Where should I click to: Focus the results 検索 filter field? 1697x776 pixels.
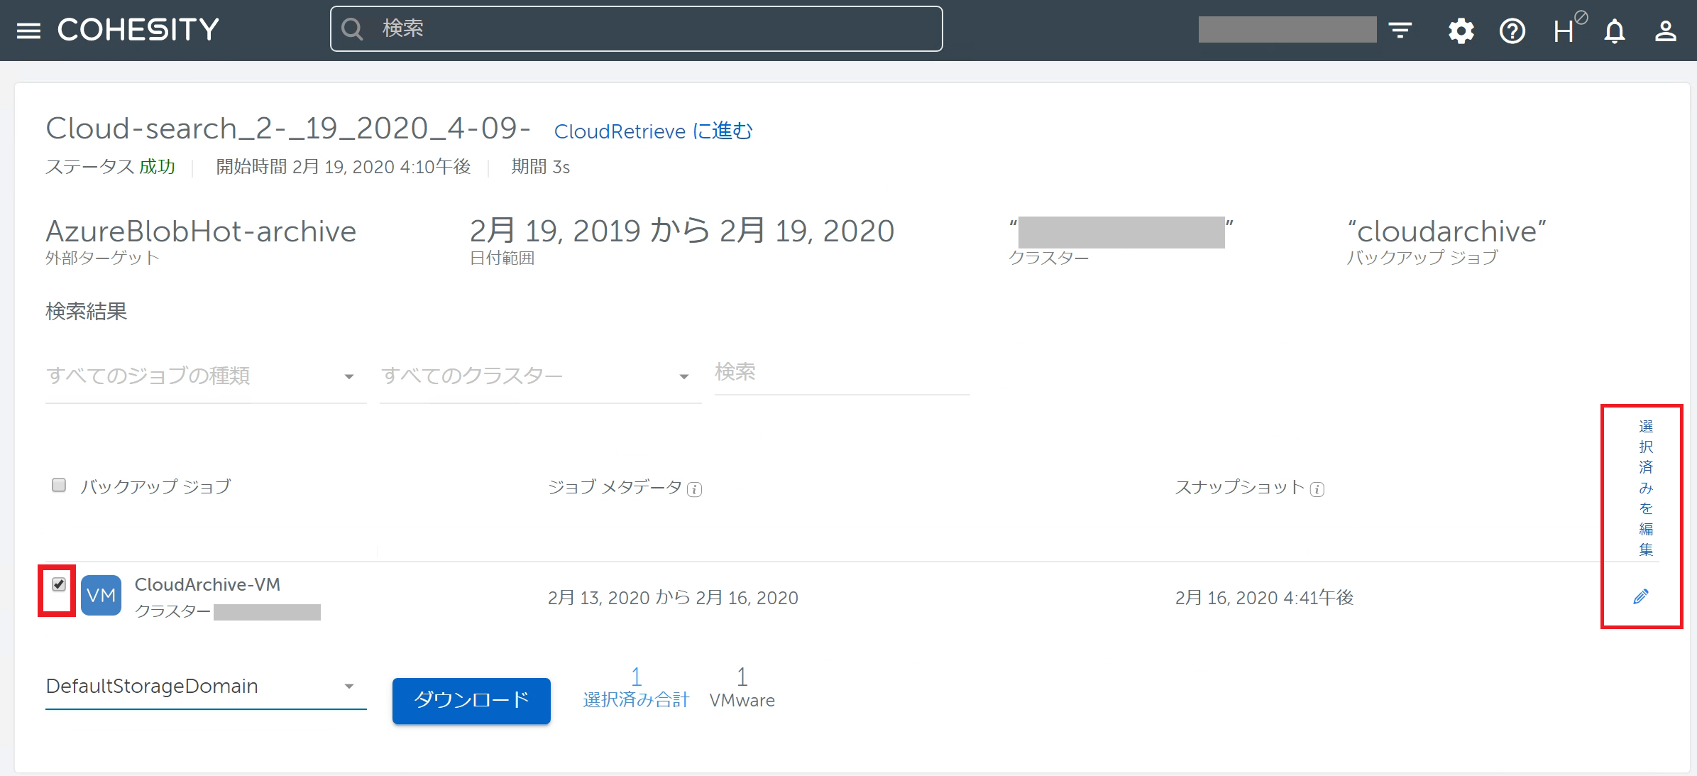point(842,372)
